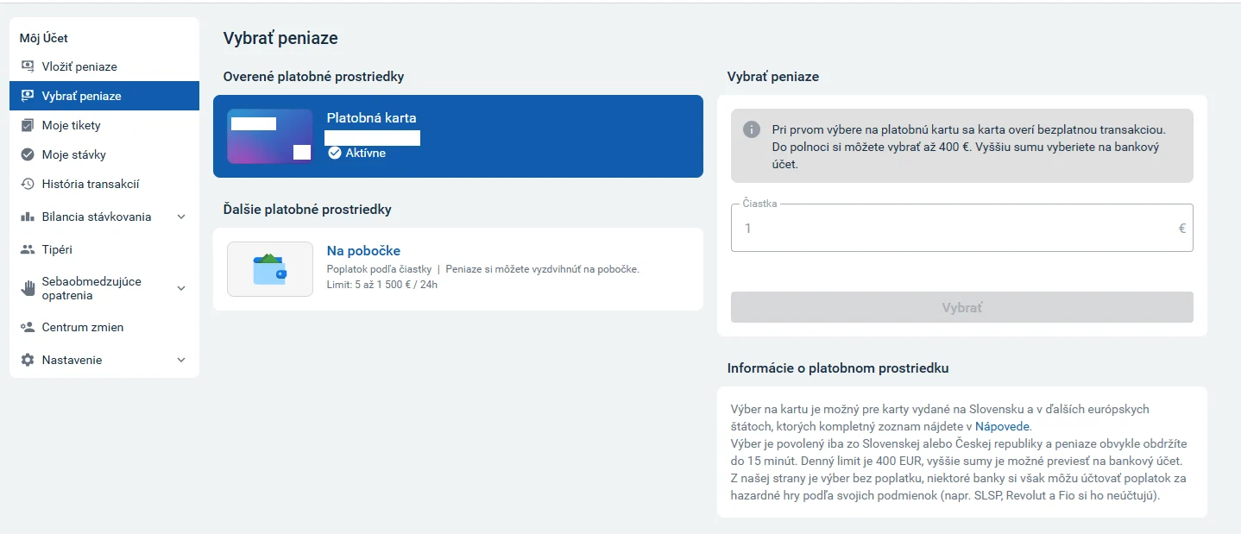
Task: Click into the Čiastka amount field
Action: coord(962,228)
